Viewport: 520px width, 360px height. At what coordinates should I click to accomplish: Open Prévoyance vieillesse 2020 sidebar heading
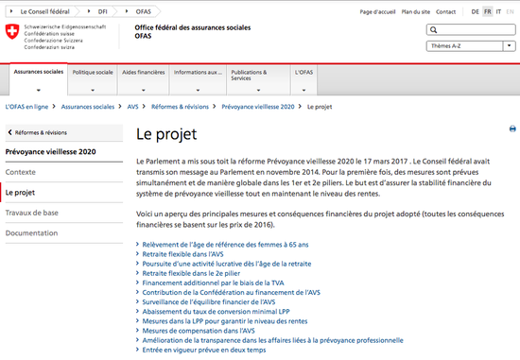(50, 152)
